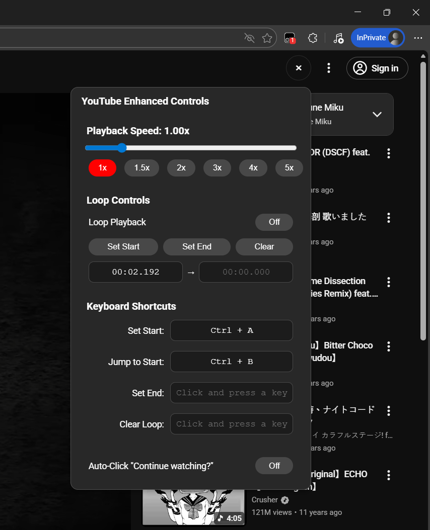
Task: Open the browser Extensions puzzle icon
Action: pyautogui.click(x=313, y=38)
